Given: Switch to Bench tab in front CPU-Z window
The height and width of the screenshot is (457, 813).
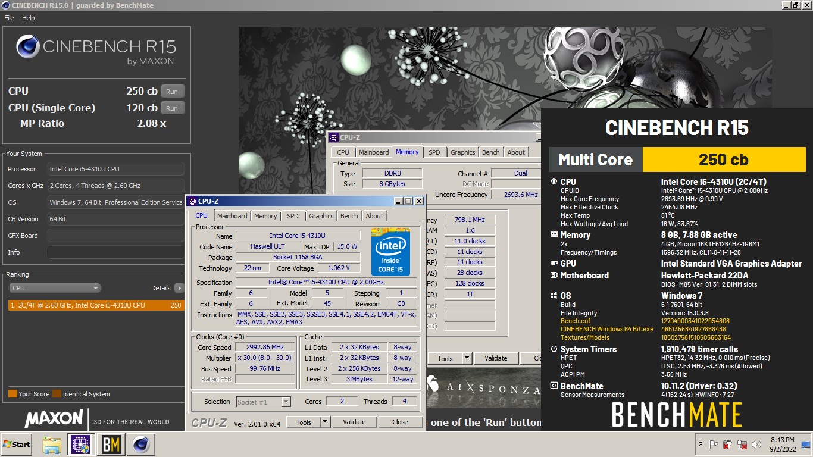Looking at the screenshot, I should (x=349, y=216).
